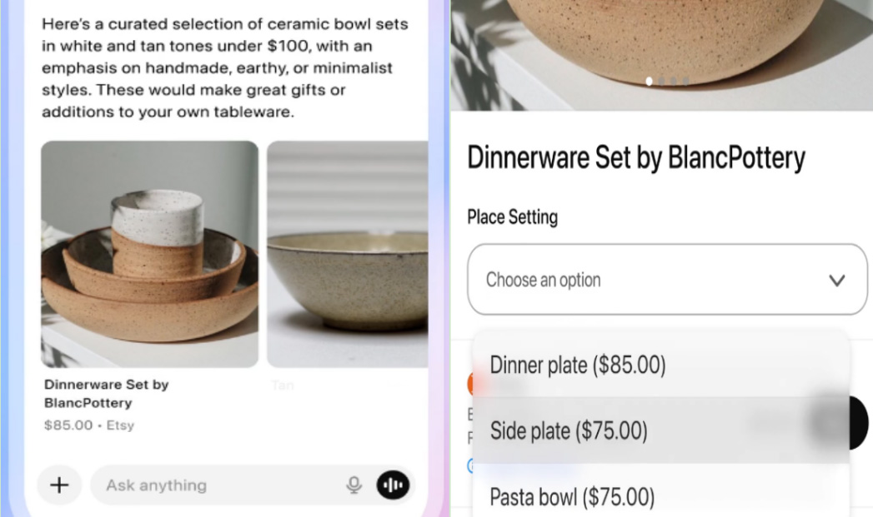Select the first image carousel dot
The image size is (873, 517).
click(650, 82)
